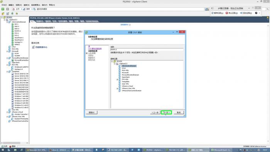
Task: Click the third icon in the second toolbar row
Action: pyautogui.click(x=12, y=14)
